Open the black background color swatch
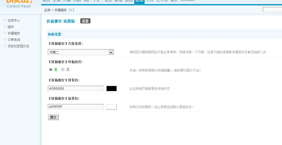This screenshot has height=145, width=282. (112, 88)
